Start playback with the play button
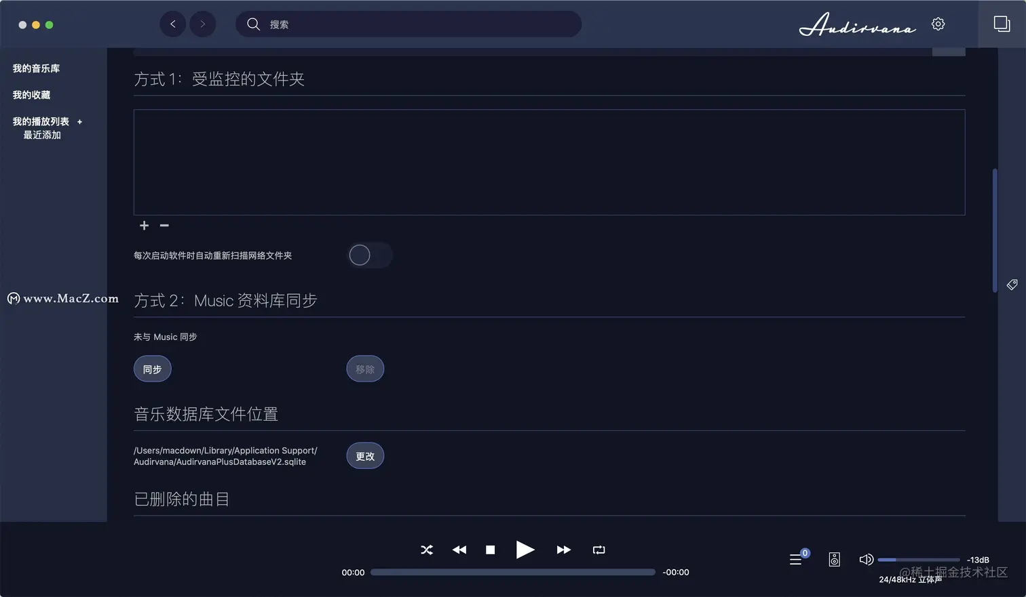Image resolution: width=1026 pixels, height=597 pixels. coord(525,550)
